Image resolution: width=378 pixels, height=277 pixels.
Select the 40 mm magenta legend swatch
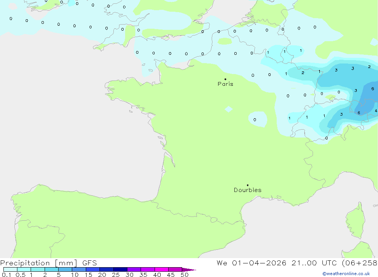coord(161,269)
